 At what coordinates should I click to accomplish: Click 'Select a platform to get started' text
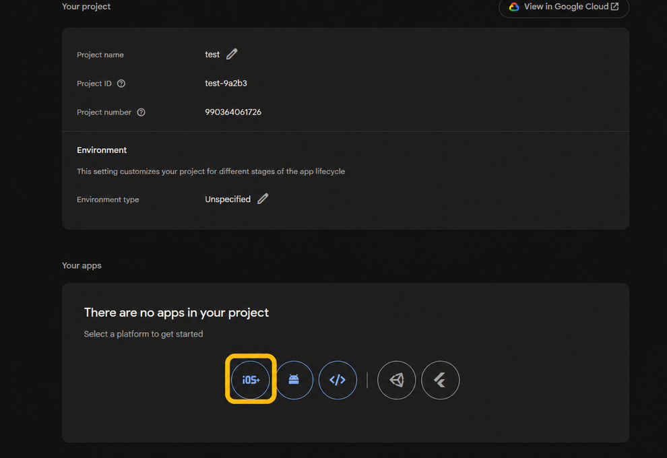[x=144, y=334]
